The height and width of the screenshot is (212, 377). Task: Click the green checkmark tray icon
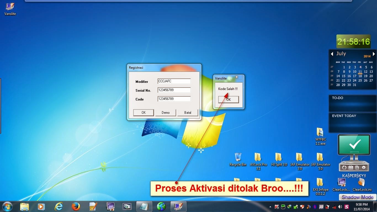tap(283, 207)
